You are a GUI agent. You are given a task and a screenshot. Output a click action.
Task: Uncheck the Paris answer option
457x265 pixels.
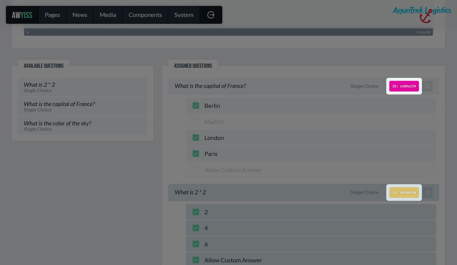coord(196,154)
